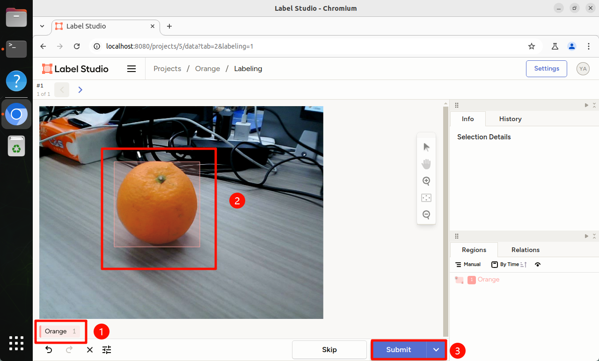Click the zoom out magnifier icon
The height and width of the screenshot is (361, 599).
tap(426, 215)
